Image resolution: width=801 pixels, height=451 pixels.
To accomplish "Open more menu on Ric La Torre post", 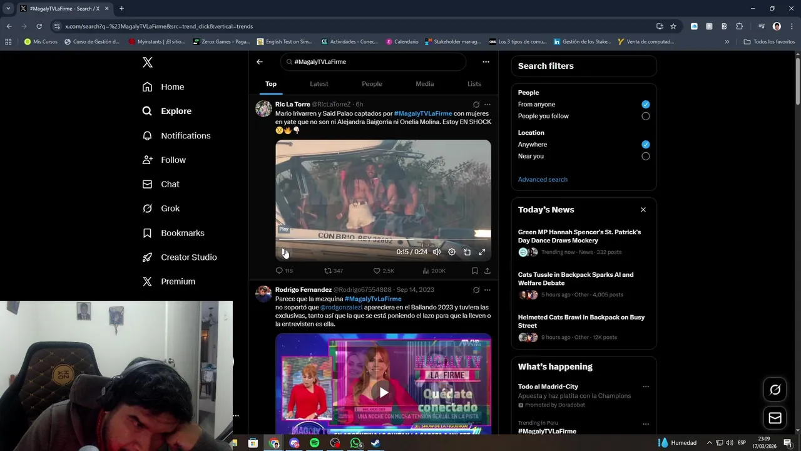I will tap(487, 105).
